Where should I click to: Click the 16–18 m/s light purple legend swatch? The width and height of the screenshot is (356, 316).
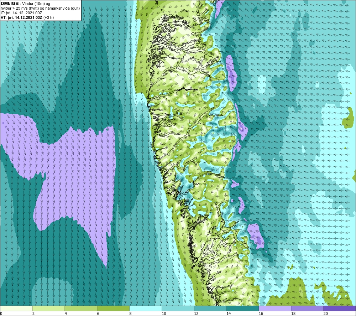[275, 308]
